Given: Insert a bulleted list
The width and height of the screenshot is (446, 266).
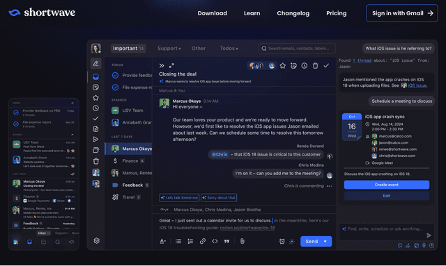Looking at the screenshot, I should (x=178, y=241).
